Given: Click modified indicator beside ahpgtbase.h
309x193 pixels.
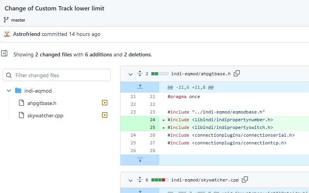Looking at the screenshot, I should point(105,103).
